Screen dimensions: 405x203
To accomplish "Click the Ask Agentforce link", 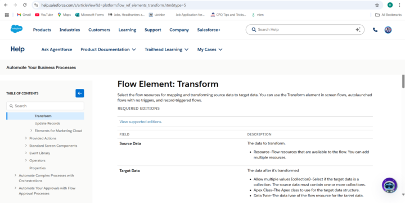I will (x=57, y=49).
